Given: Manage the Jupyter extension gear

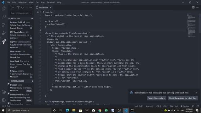Looking at the screenshot, I should [31, 47].
